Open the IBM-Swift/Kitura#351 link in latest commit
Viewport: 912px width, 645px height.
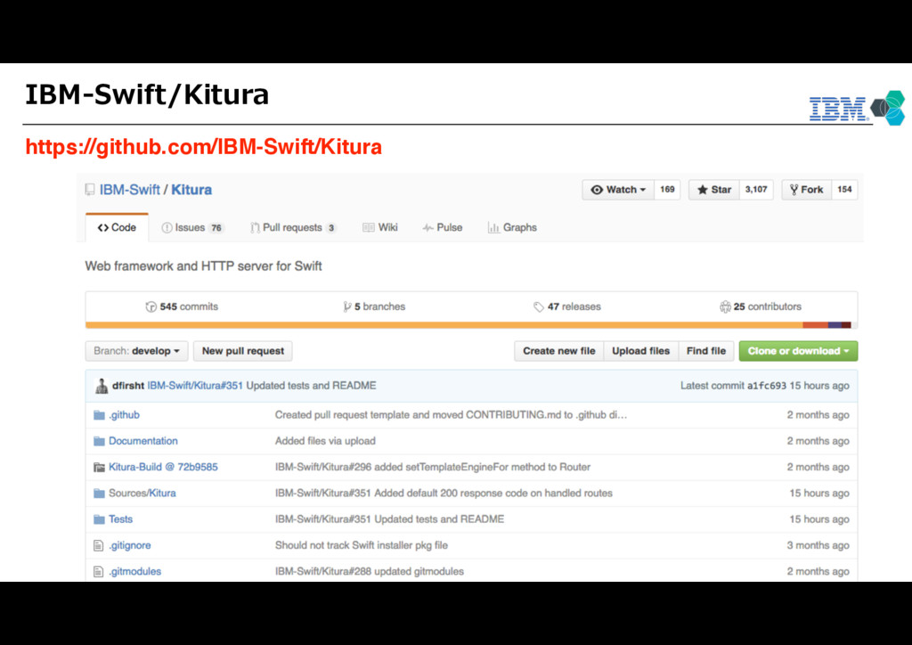click(195, 386)
